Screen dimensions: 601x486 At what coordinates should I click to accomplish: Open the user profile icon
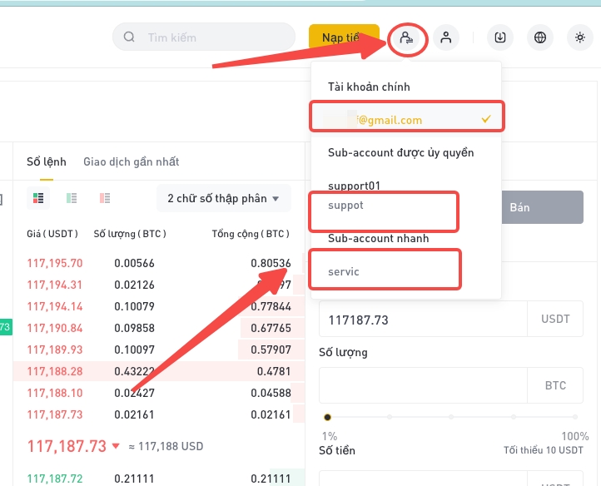click(x=446, y=37)
